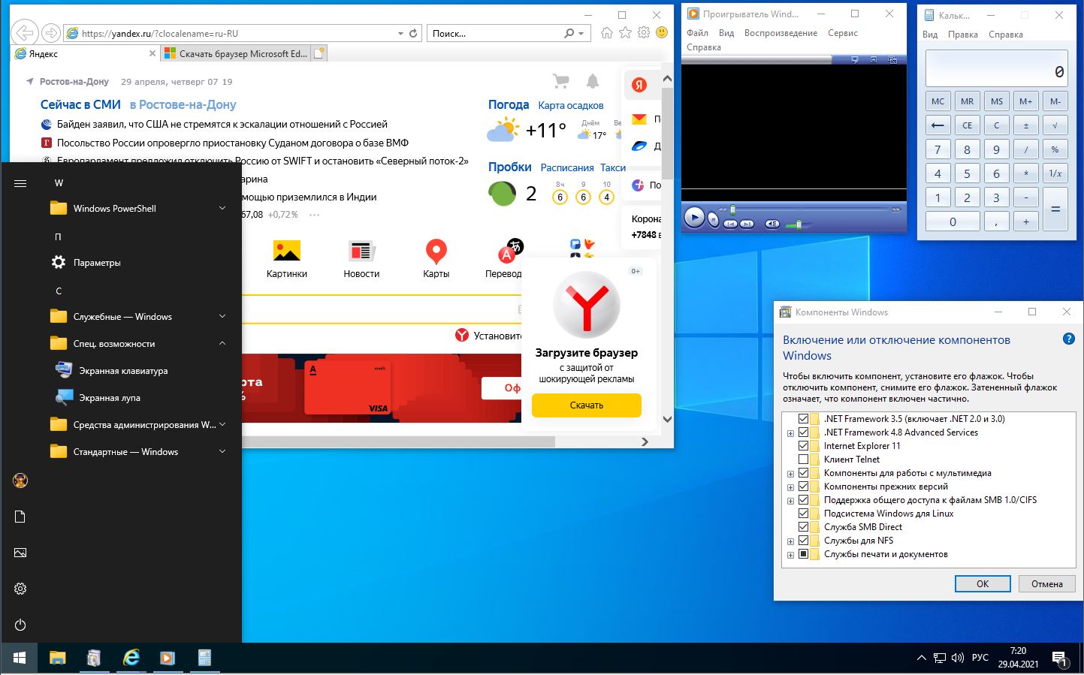Toggle Службы печати и документов checkbox

pos(803,554)
